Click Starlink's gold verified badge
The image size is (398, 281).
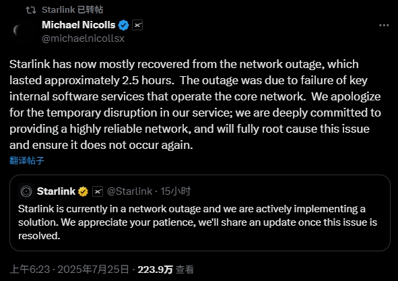tap(83, 191)
